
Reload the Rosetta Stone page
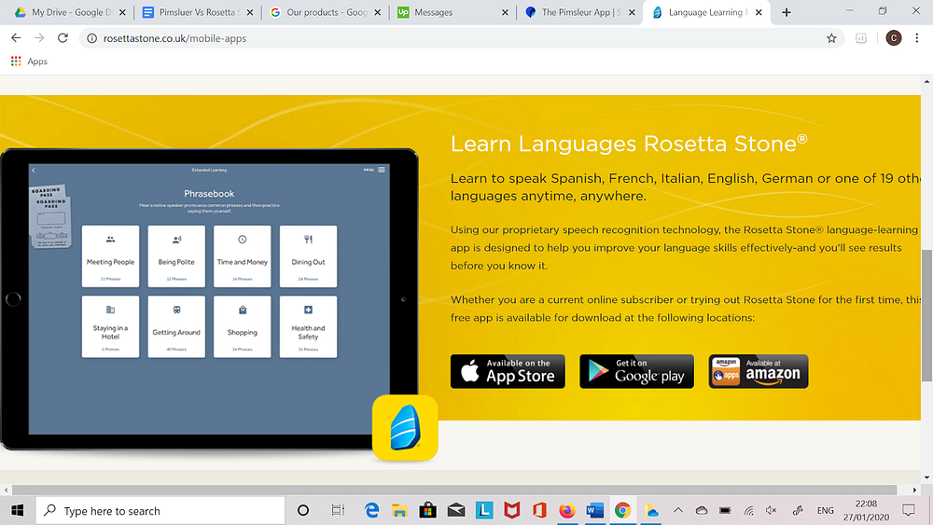(63, 38)
